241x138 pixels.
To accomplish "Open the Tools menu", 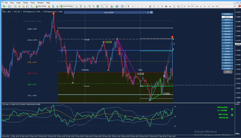I will click(x=33, y=3).
